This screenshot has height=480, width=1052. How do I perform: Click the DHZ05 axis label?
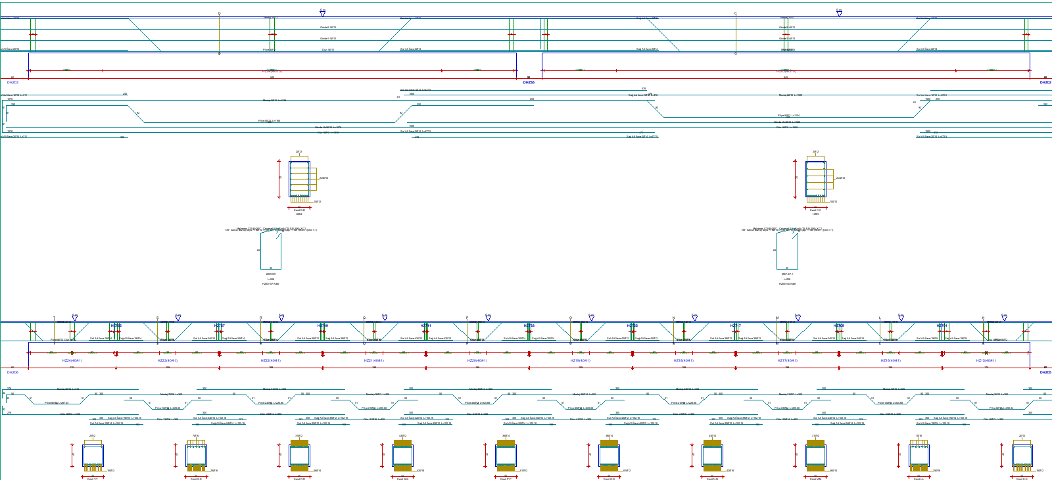1045,372
